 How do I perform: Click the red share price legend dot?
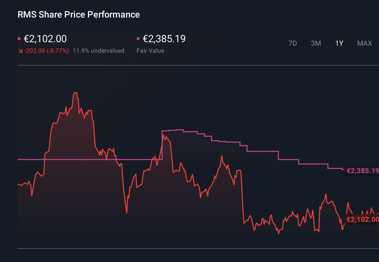coord(19,38)
